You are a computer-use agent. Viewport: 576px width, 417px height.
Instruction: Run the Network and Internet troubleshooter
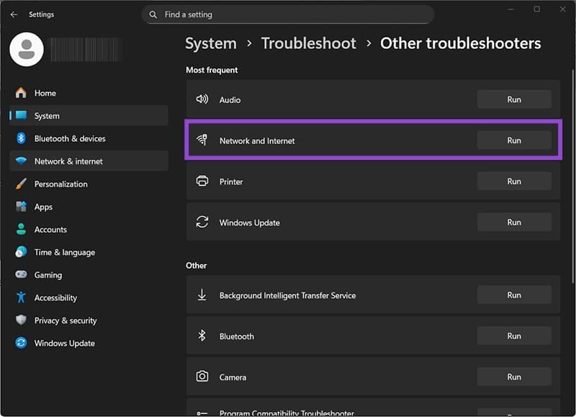(x=513, y=140)
